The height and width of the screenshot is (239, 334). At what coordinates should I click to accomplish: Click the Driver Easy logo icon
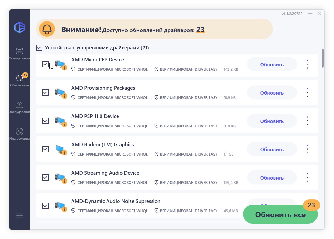click(x=20, y=27)
